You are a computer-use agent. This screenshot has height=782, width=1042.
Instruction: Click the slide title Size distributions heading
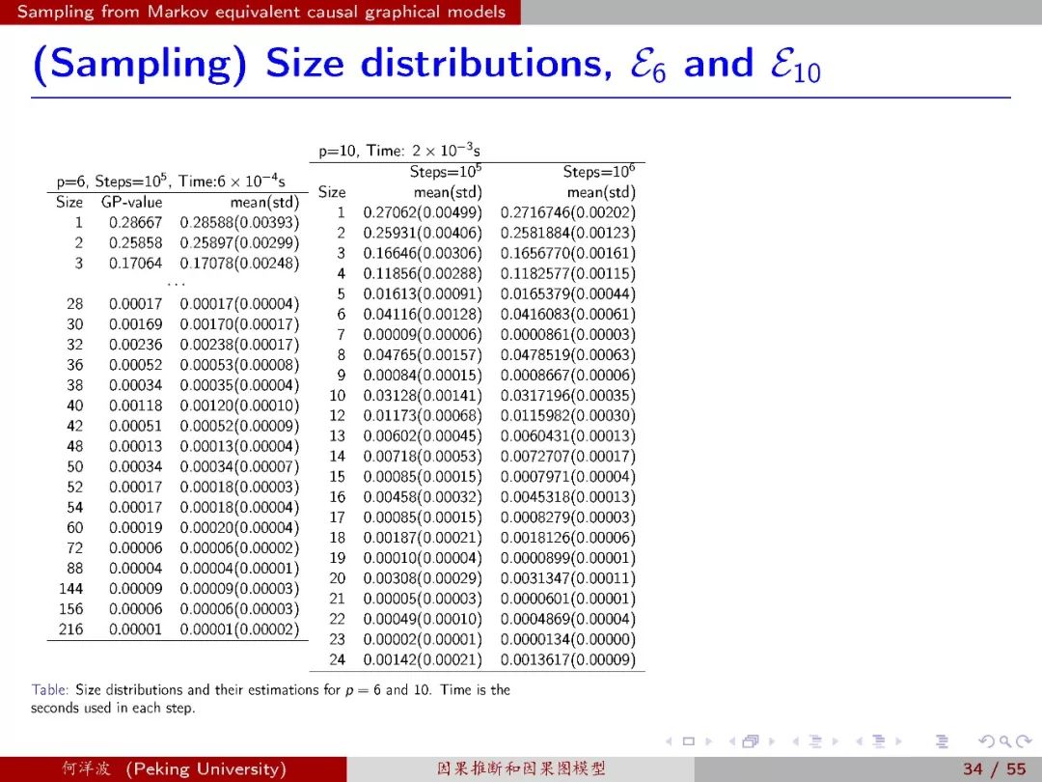tap(426, 66)
